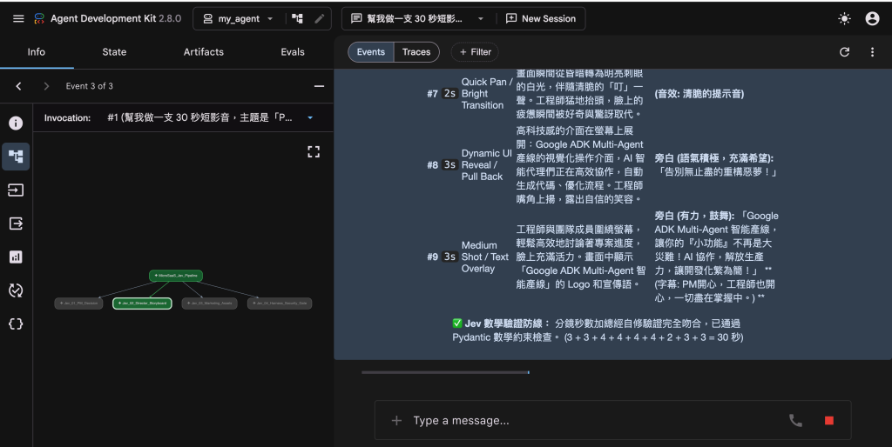Click the refresh events icon

click(844, 52)
